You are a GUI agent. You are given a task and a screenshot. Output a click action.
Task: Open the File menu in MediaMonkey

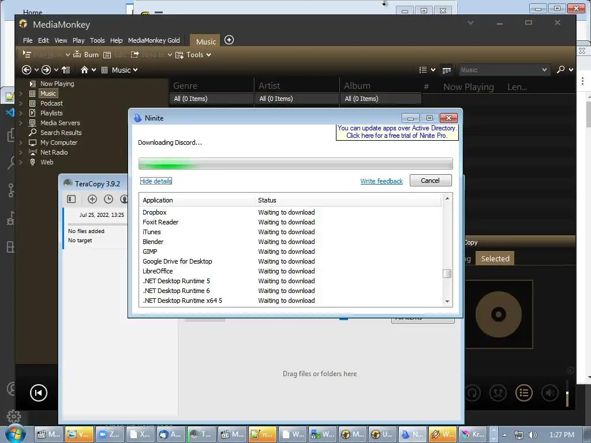28,40
